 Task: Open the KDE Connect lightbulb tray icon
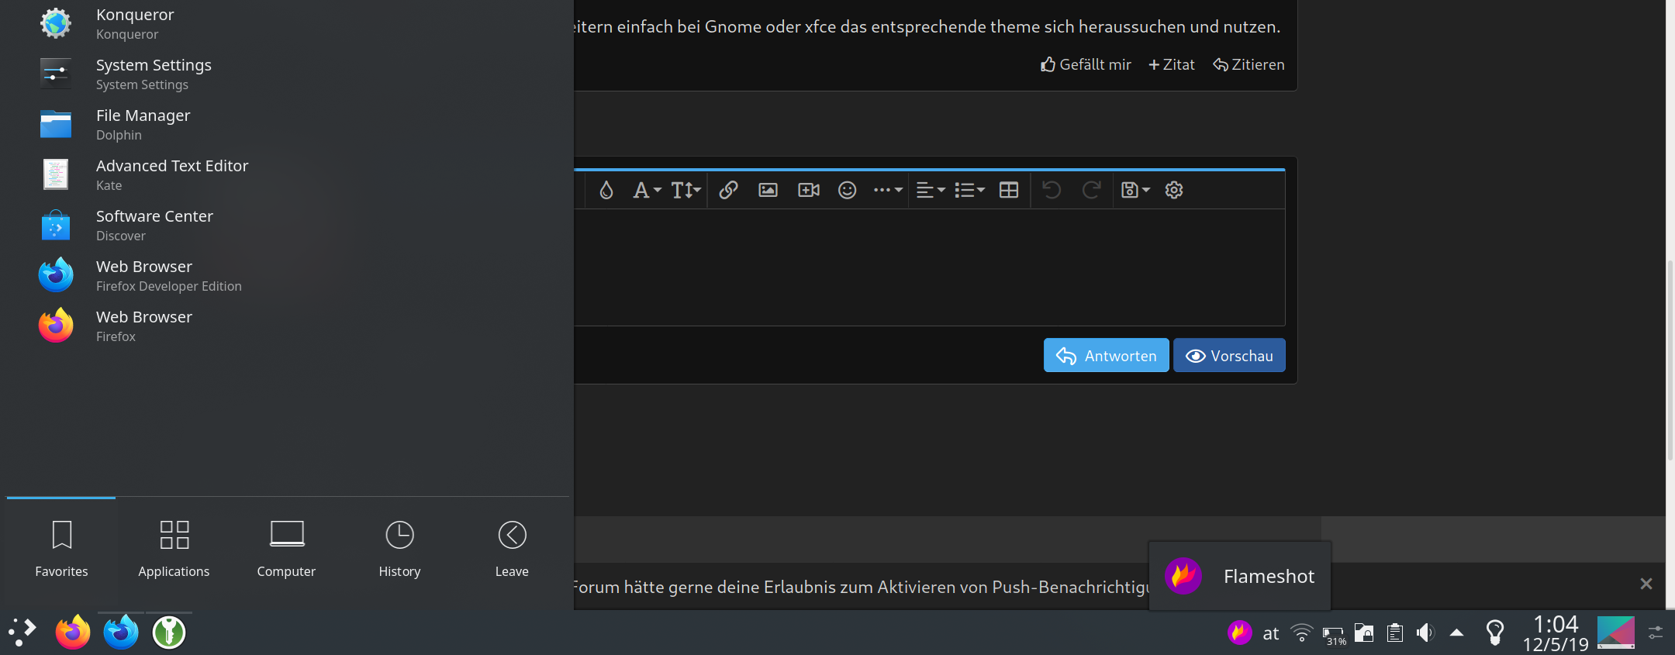tap(1495, 633)
